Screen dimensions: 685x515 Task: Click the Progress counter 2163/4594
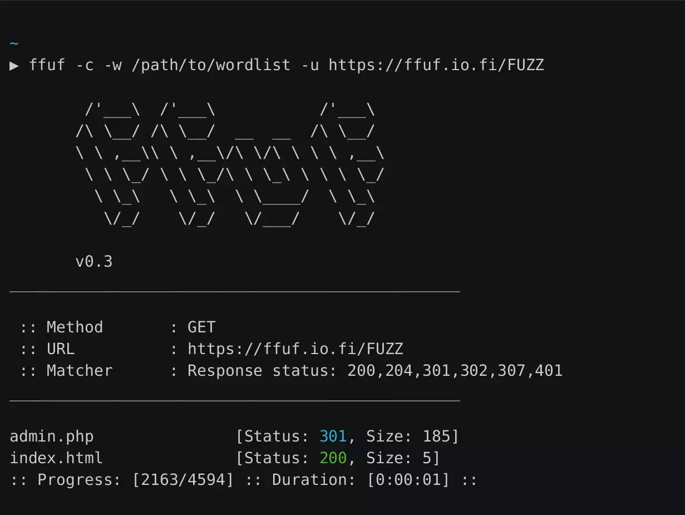(x=183, y=480)
